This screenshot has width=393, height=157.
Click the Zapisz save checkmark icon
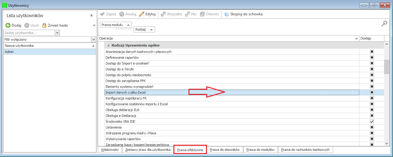click(x=102, y=14)
